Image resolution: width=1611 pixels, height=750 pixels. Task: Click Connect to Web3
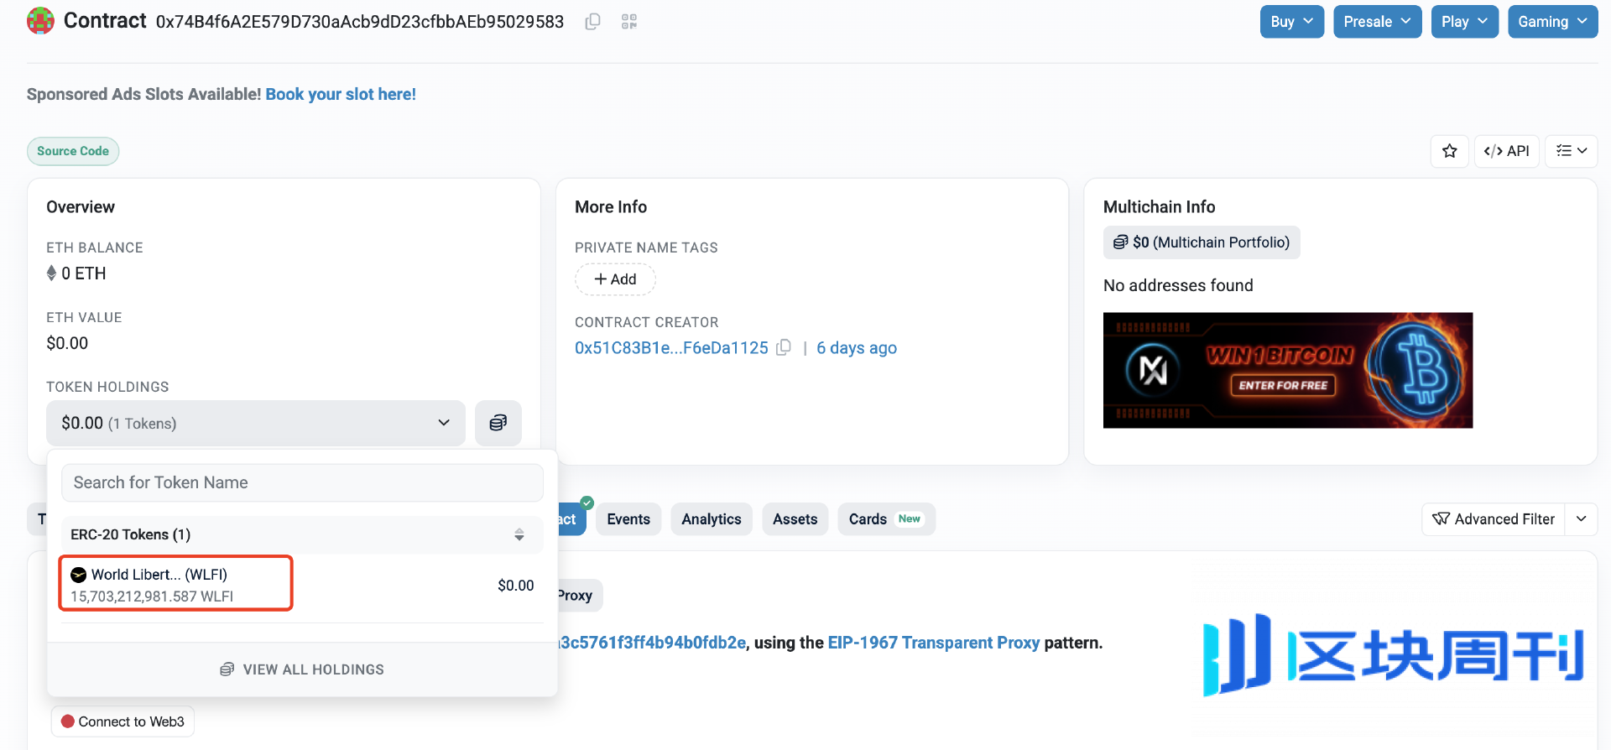pyautogui.click(x=123, y=721)
